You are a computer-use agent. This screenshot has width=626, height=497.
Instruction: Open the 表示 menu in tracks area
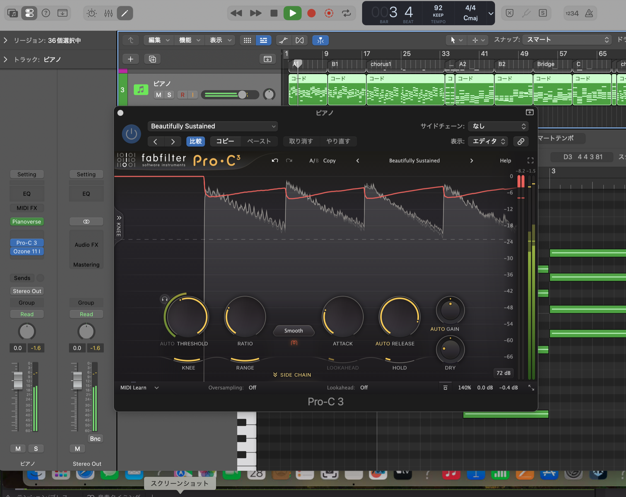(220, 40)
